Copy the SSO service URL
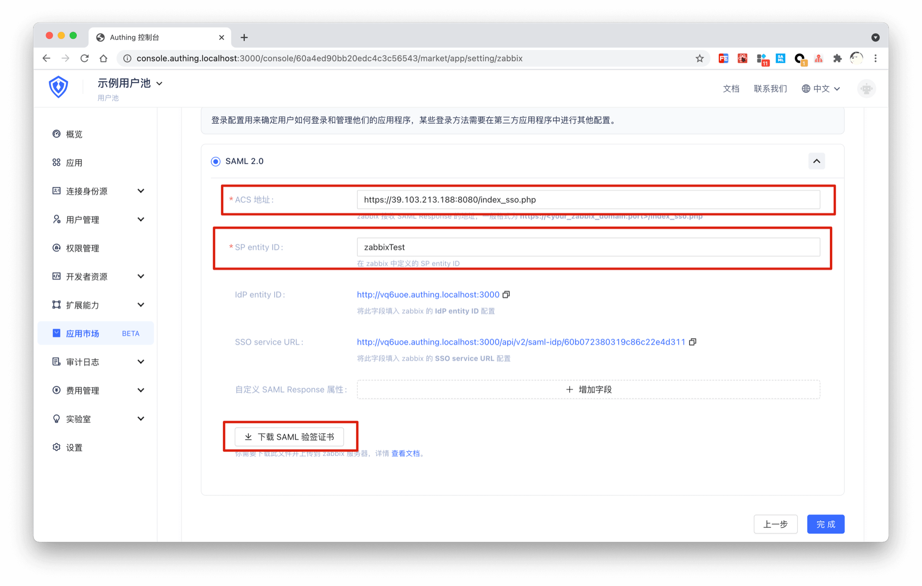This screenshot has width=922, height=586. click(x=692, y=342)
